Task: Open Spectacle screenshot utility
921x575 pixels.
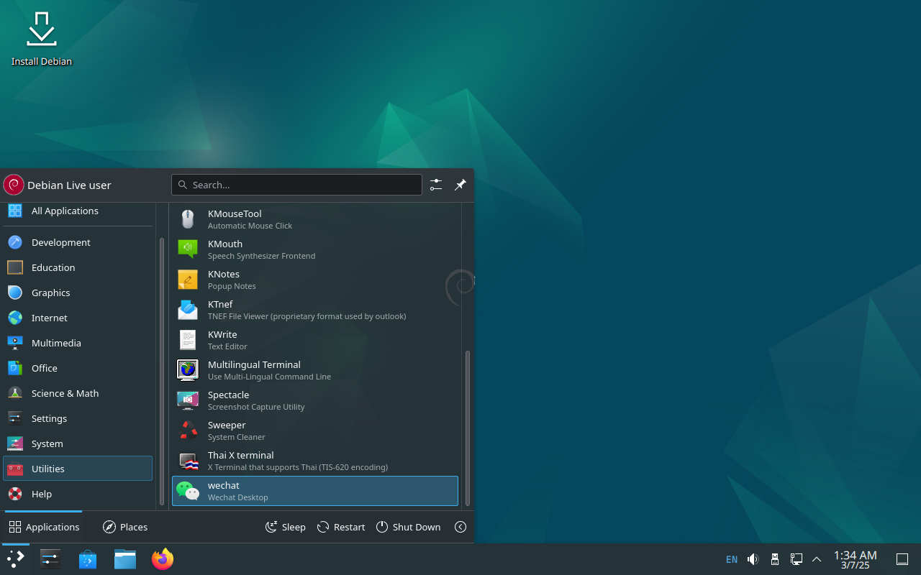Action: click(315, 400)
